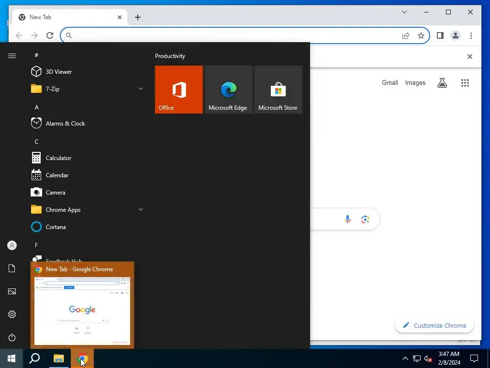
Task: Click the Power button in Start
Action: (x=12, y=337)
